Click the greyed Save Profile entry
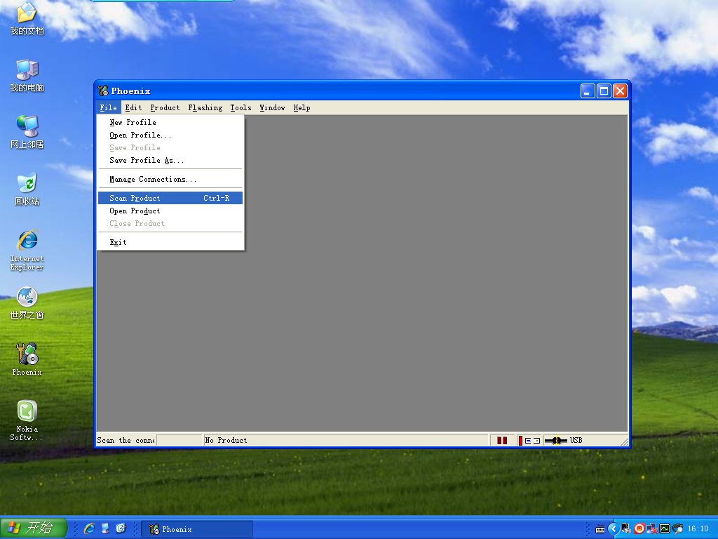The image size is (718, 539). click(x=170, y=147)
